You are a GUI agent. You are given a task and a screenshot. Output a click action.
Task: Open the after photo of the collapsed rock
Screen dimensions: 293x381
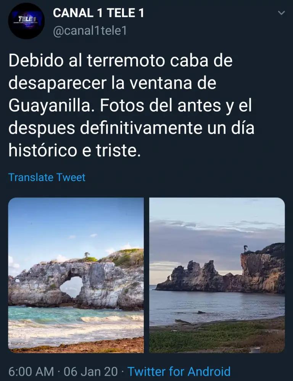coord(217,275)
